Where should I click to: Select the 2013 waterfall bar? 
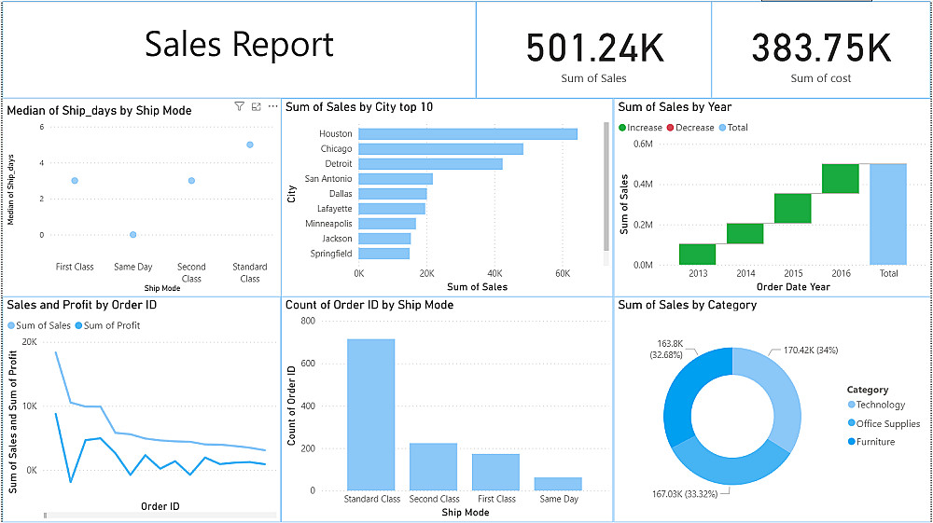[697, 254]
